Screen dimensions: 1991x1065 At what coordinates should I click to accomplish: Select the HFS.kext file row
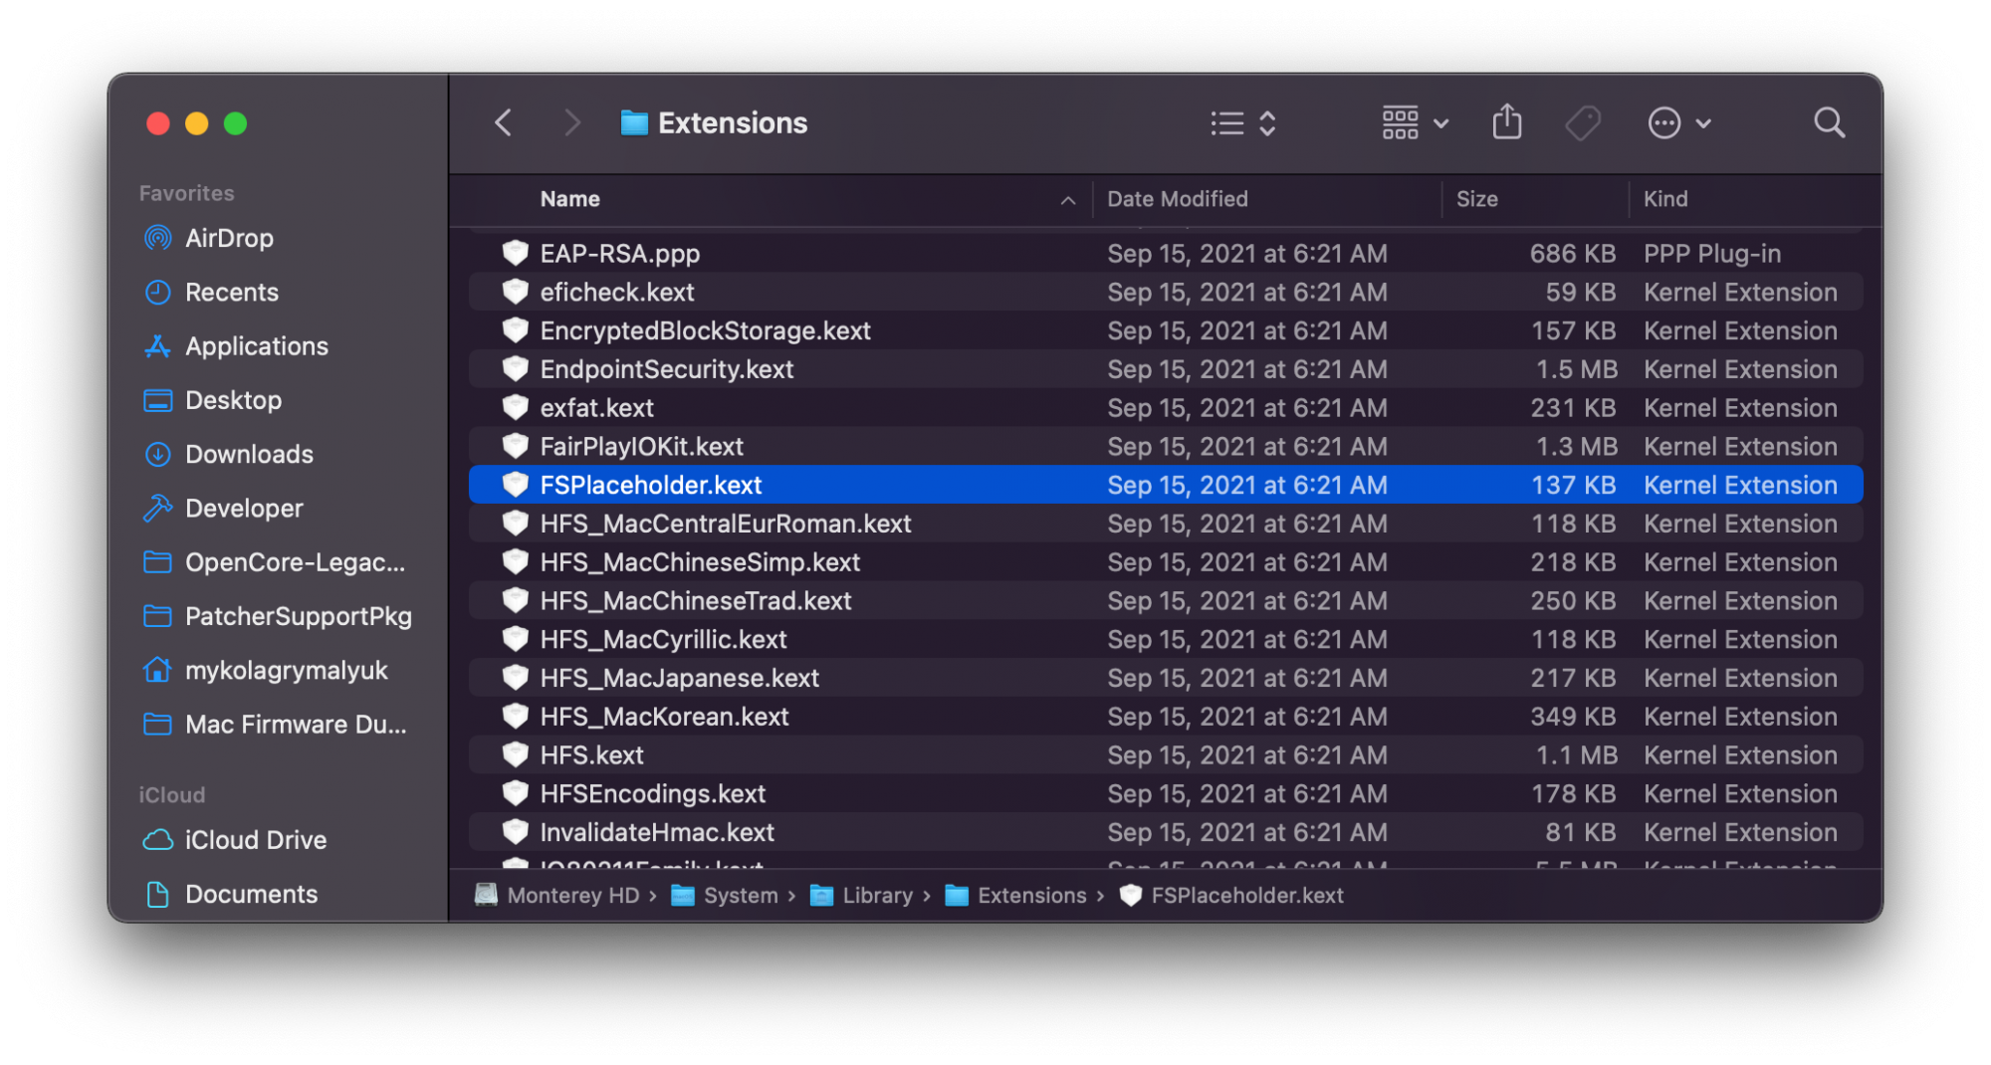tap(592, 755)
